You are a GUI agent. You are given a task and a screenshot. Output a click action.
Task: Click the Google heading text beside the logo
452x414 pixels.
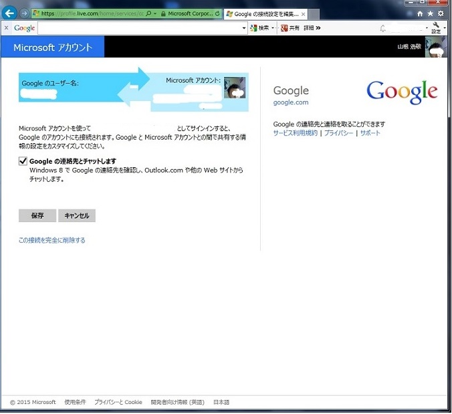(291, 90)
